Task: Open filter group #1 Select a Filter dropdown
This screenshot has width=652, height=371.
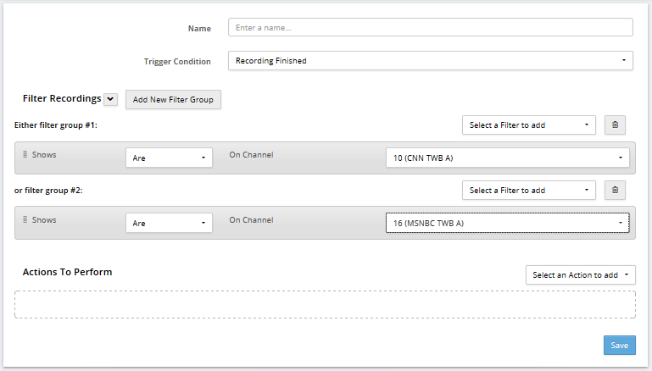Action: click(529, 125)
